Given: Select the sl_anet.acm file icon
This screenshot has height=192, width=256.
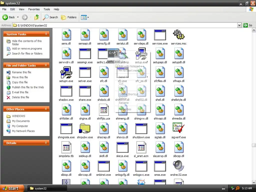Looking at the screenshot, I should coord(141,147).
